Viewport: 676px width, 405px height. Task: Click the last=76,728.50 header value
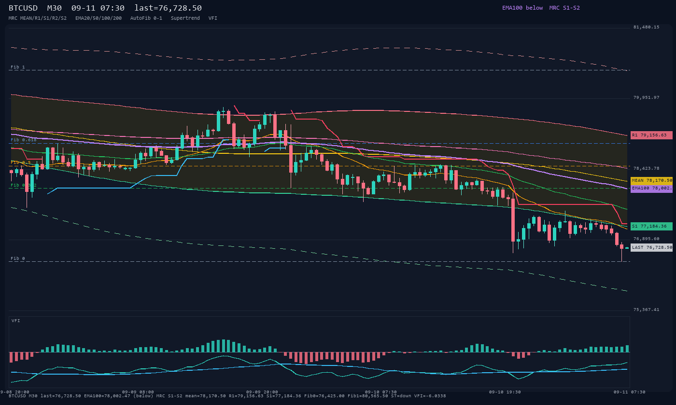[168, 8]
